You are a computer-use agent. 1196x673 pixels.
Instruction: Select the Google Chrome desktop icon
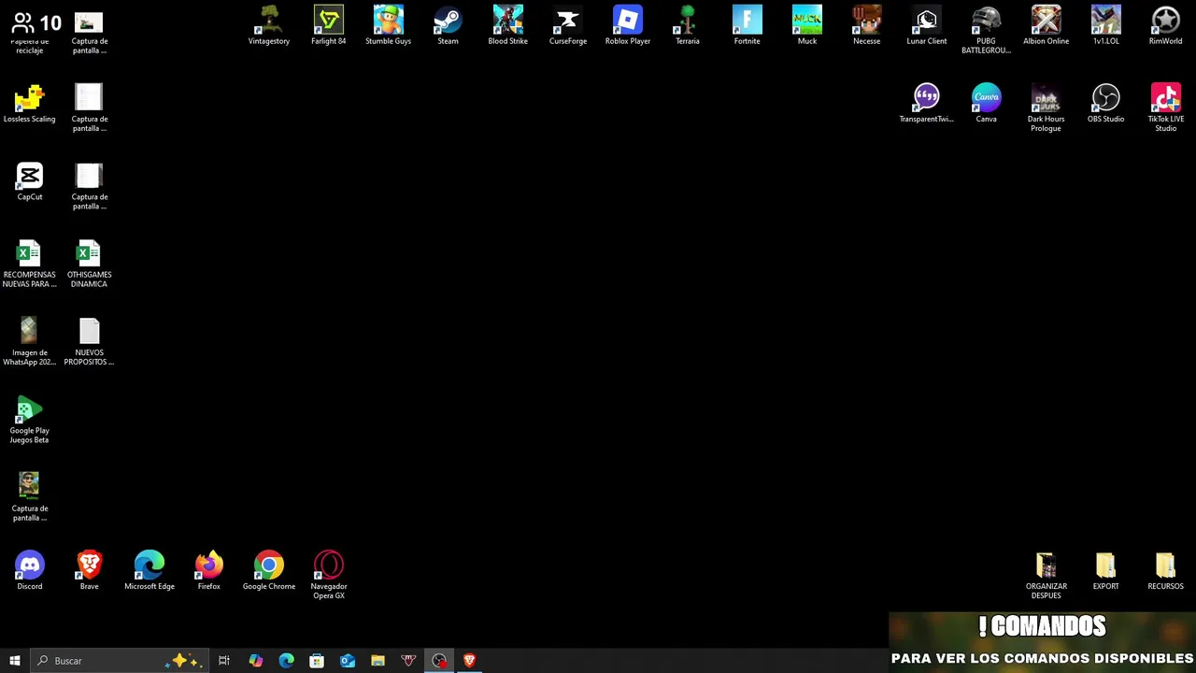269,570
